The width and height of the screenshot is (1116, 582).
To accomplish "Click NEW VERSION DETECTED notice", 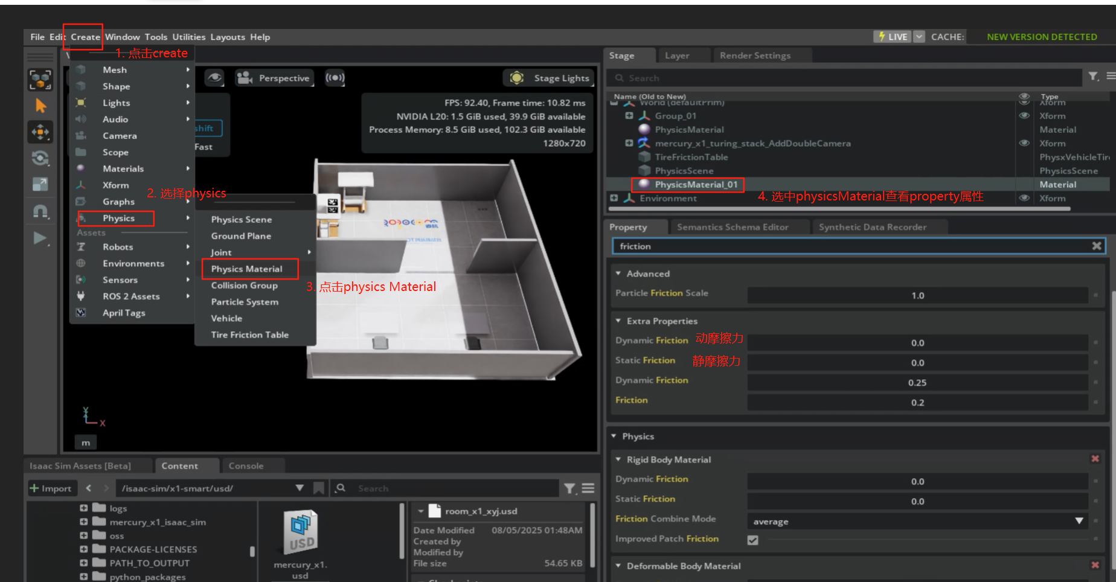I will click(1042, 37).
